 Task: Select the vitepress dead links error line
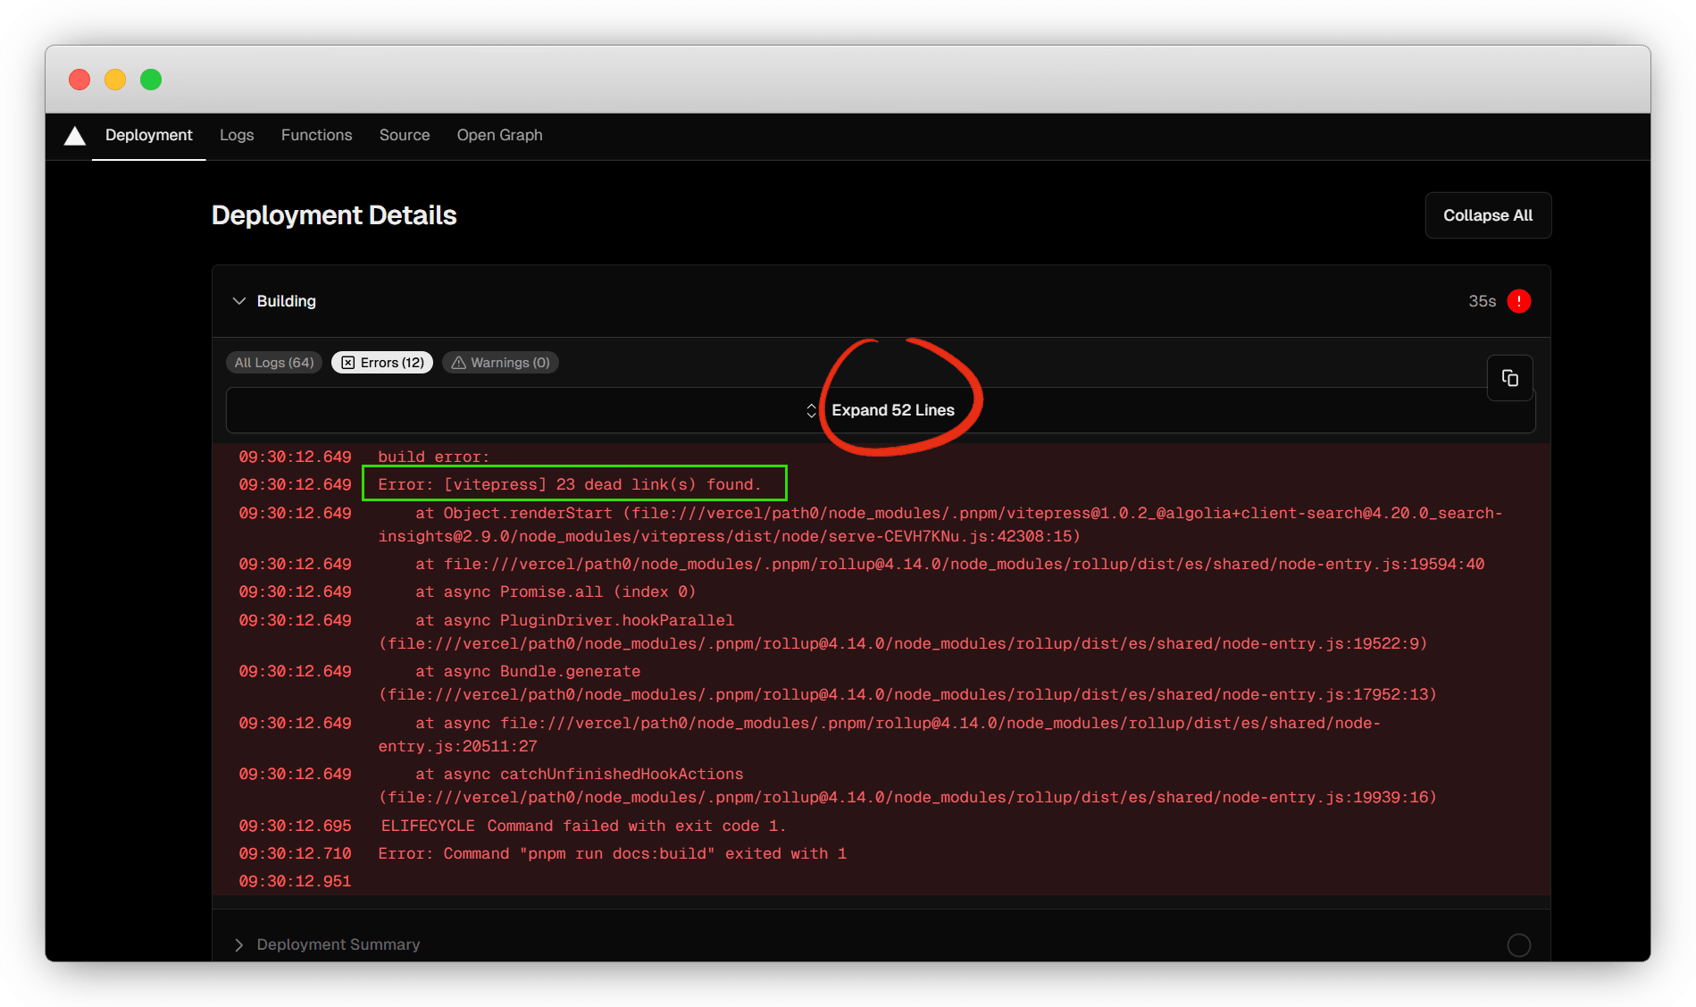click(569, 484)
